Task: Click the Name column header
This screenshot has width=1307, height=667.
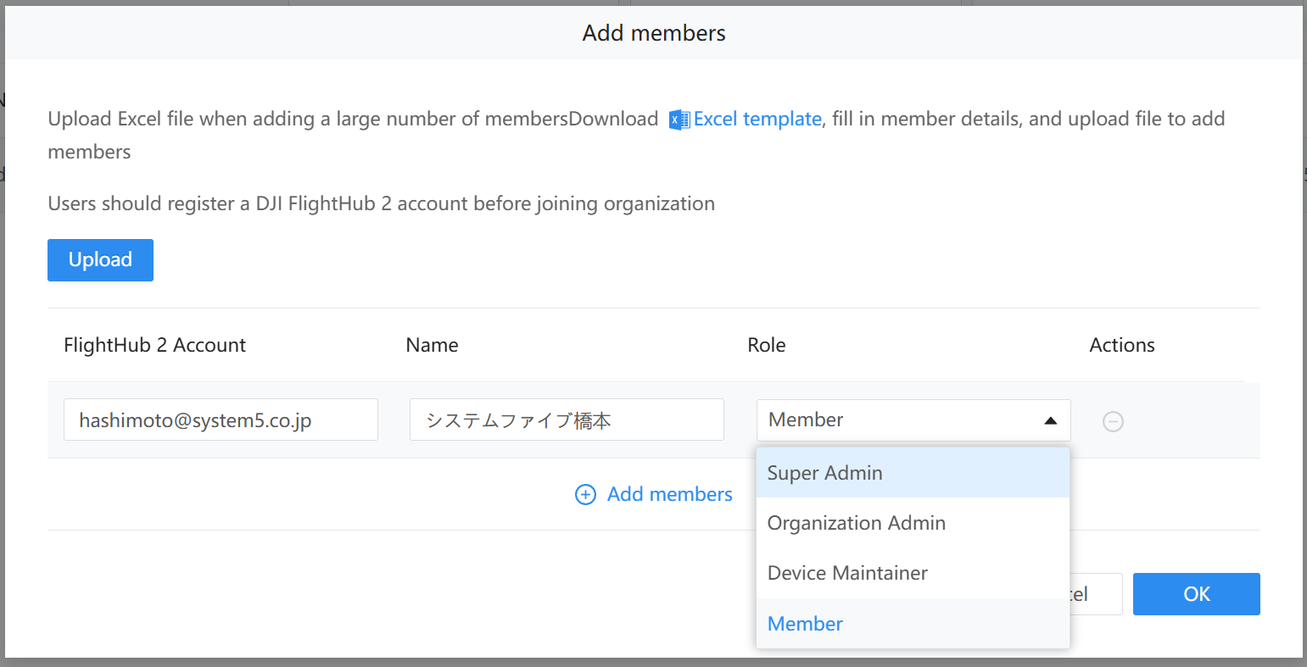Action: (x=432, y=345)
